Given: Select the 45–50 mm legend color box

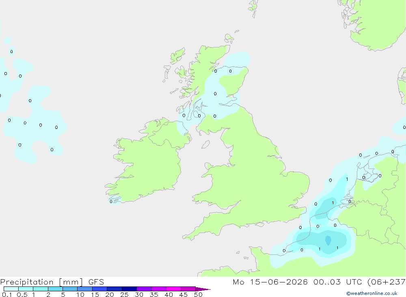Looking at the screenshot, I should tap(188, 289).
